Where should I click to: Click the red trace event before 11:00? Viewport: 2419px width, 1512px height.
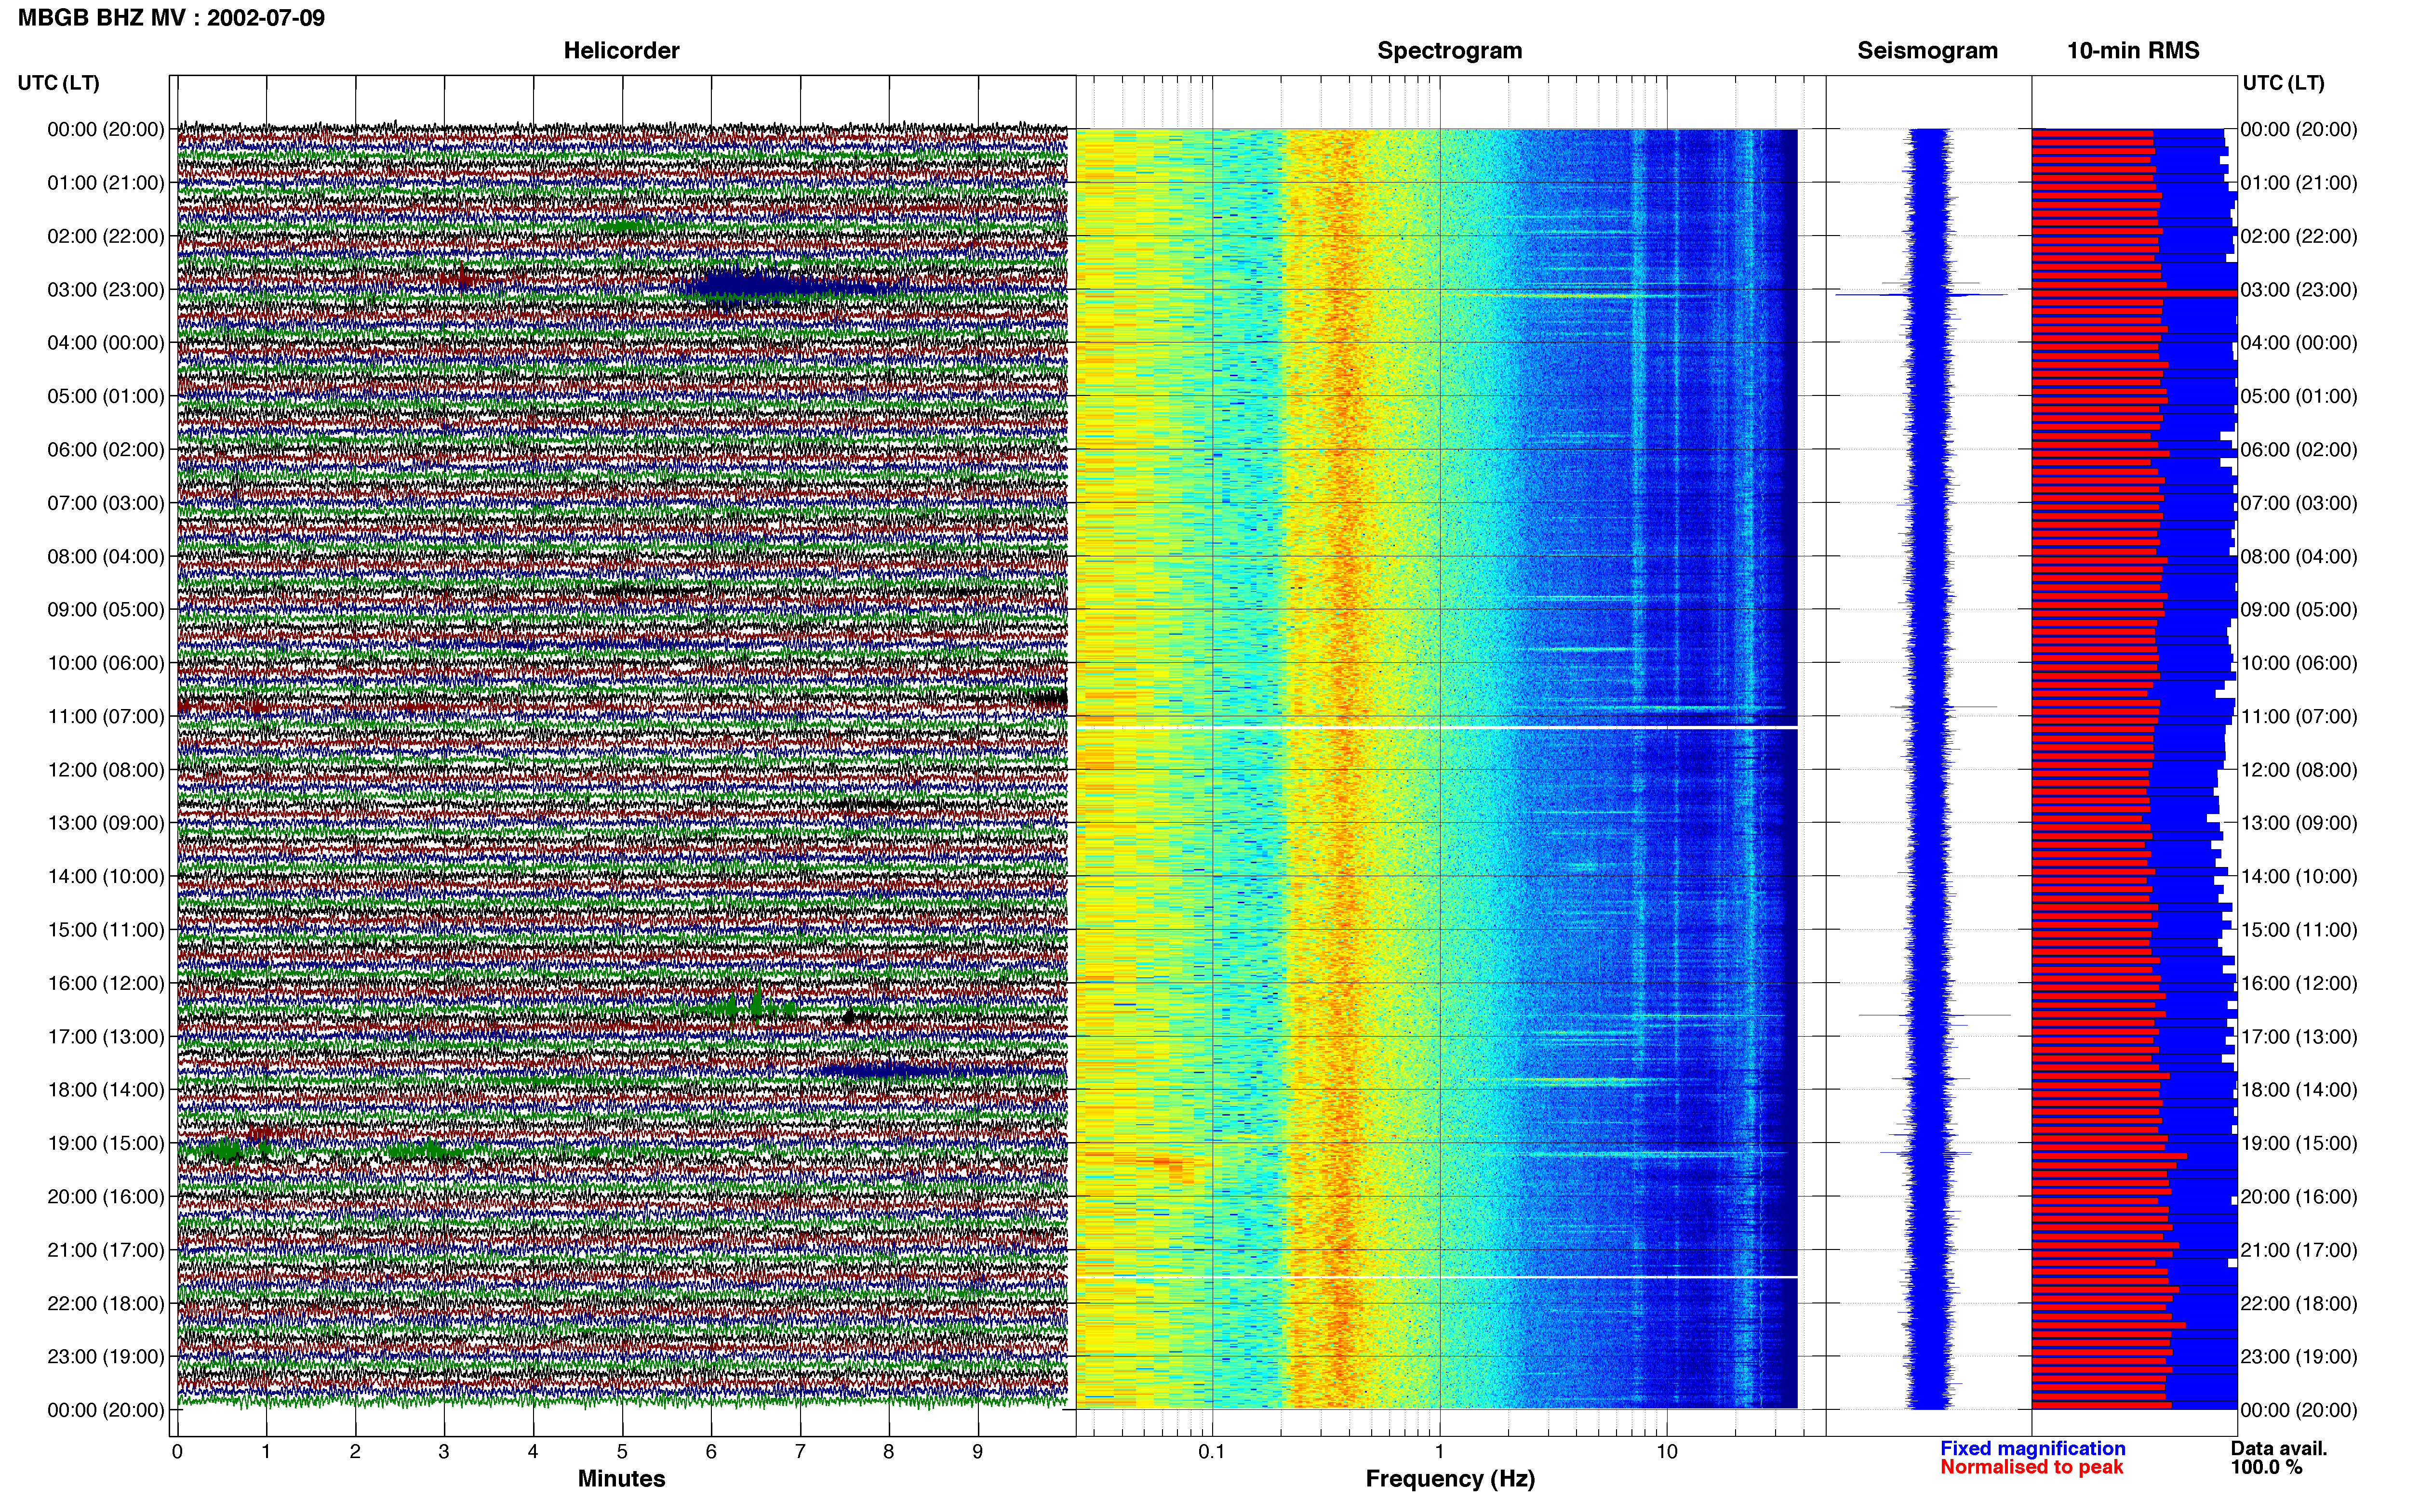(258, 707)
